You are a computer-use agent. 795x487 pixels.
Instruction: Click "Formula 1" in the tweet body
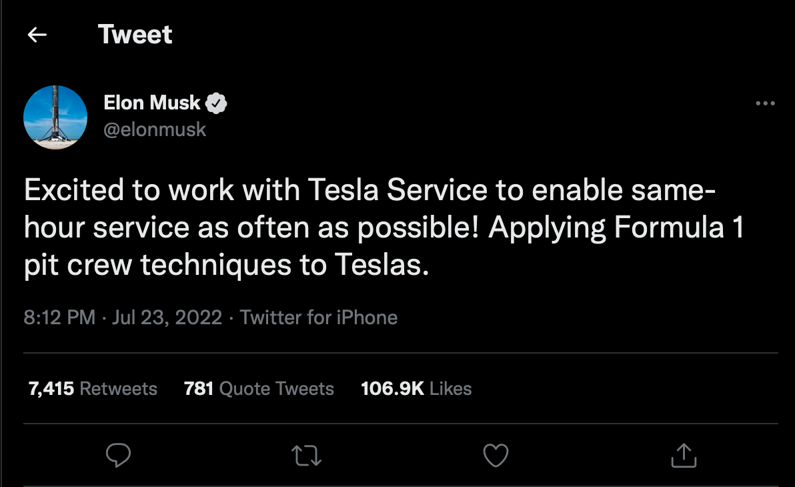678,228
